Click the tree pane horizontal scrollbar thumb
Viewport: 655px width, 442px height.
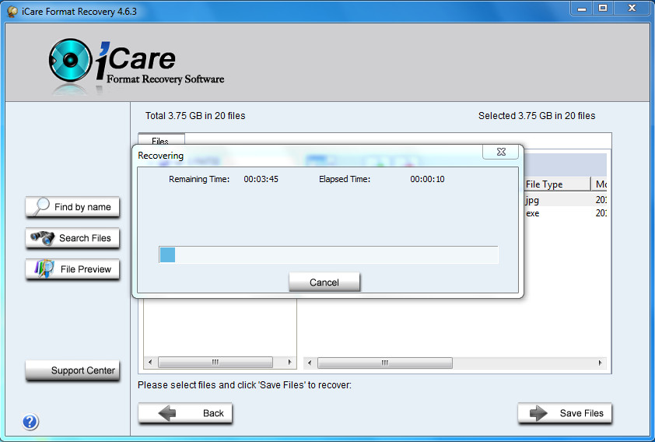[215, 362]
